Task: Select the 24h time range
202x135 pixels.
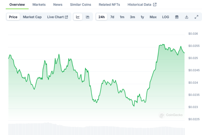Action: (101, 17)
